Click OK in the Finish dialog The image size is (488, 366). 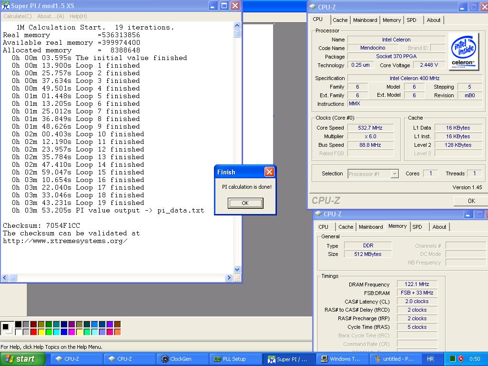[245, 203]
